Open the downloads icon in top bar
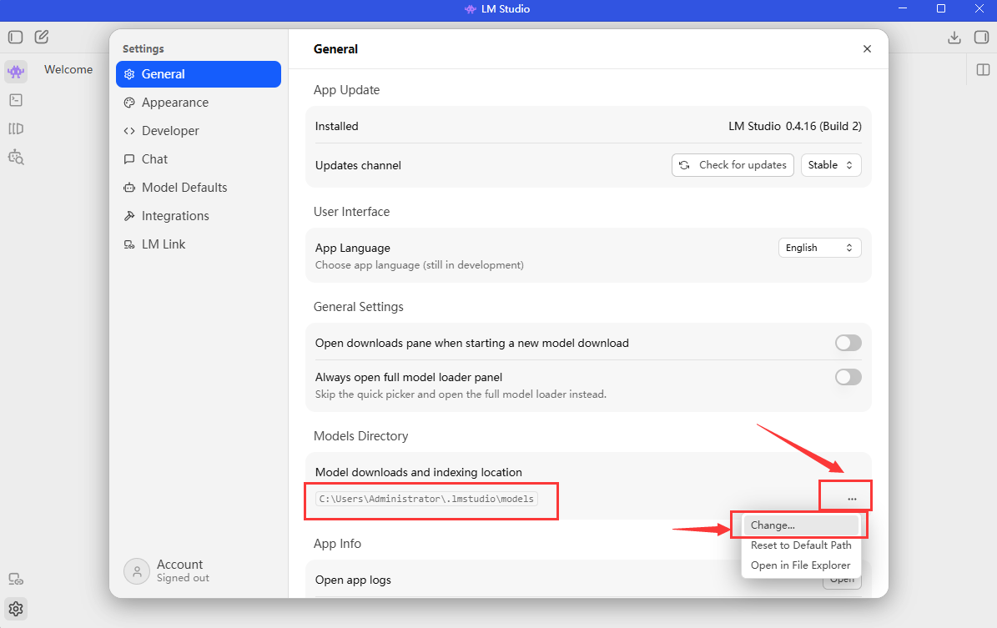Image resolution: width=997 pixels, height=628 pixels. click(954, 38)
